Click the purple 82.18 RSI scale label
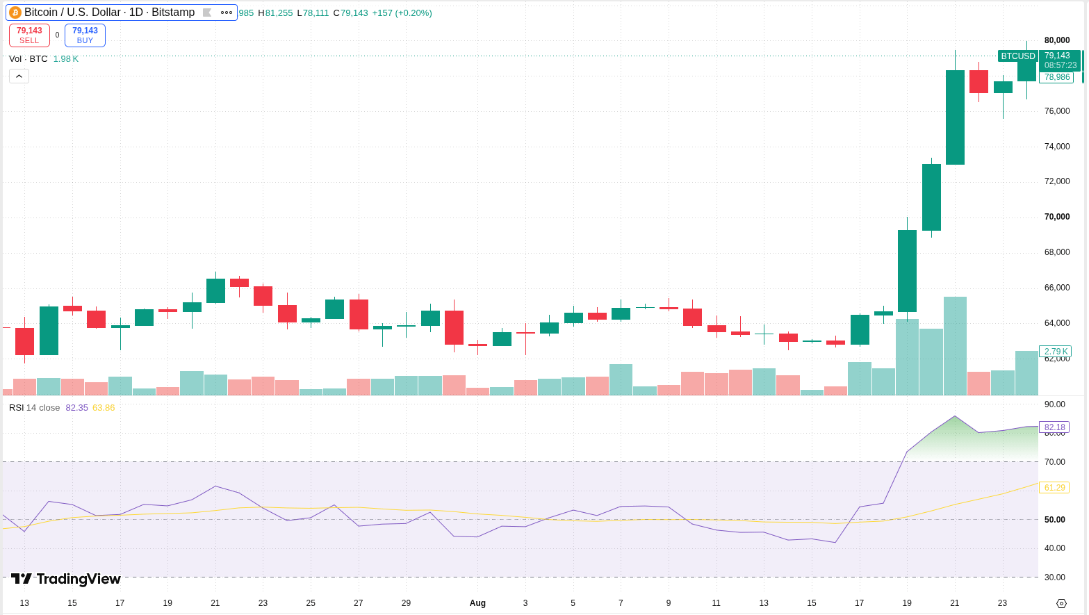The height and width of the screenshot is (615, 1089). (1054, 427)
